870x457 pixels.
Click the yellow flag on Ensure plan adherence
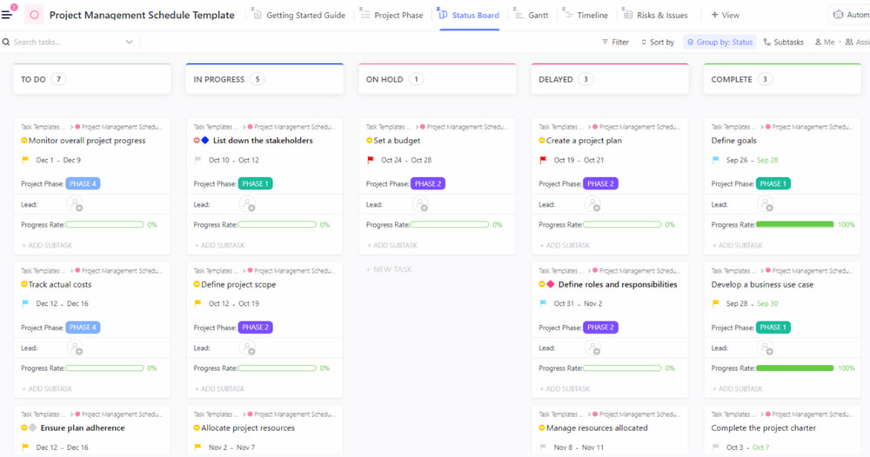(x=25, y=447)
